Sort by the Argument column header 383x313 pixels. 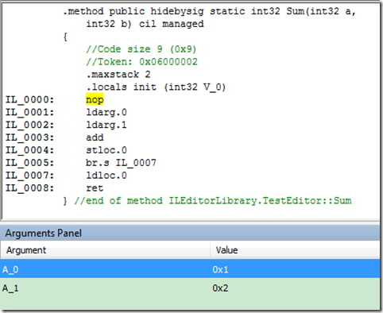tap(105, 249)
